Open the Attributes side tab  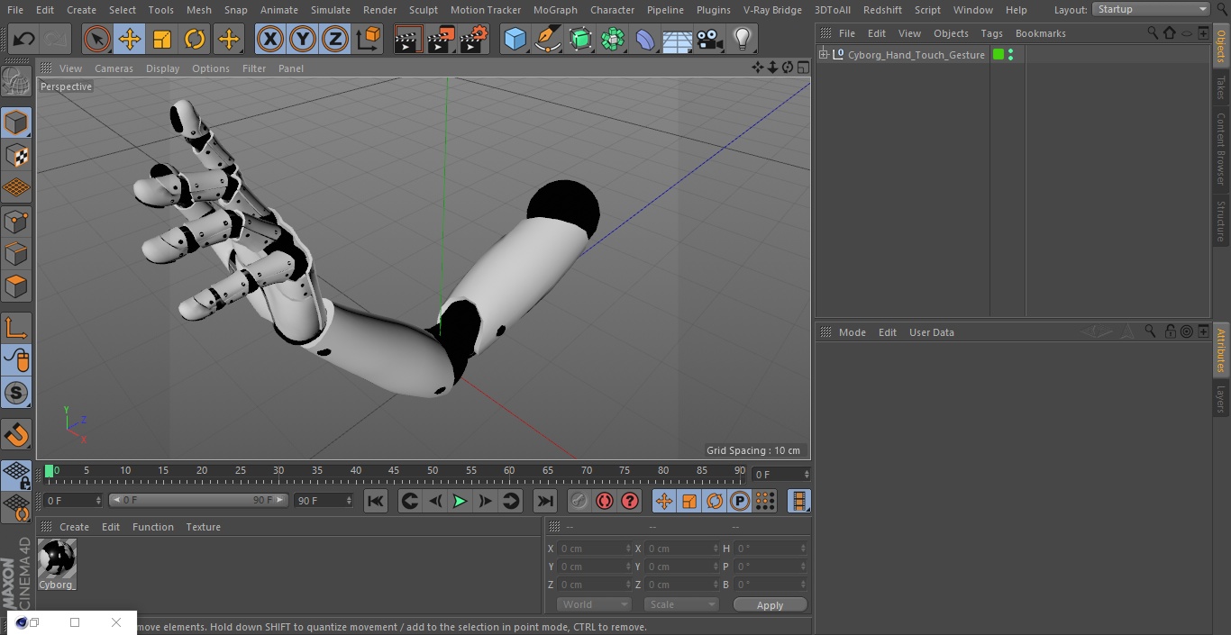[x=1221, y=350]
